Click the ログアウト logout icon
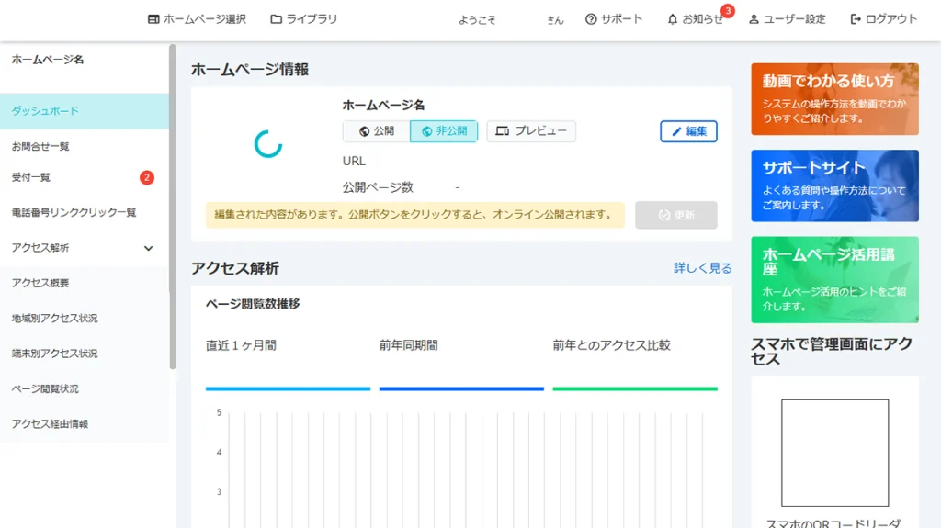The width and height of the screenshot is (941, 528). (856, 19)
